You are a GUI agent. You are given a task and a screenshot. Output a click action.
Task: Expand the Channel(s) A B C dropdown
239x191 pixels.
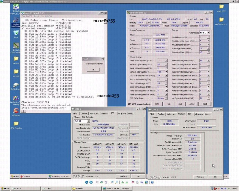[209, 33]
